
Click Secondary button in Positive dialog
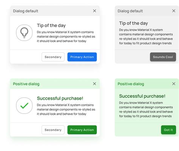(x=53, y=130)
